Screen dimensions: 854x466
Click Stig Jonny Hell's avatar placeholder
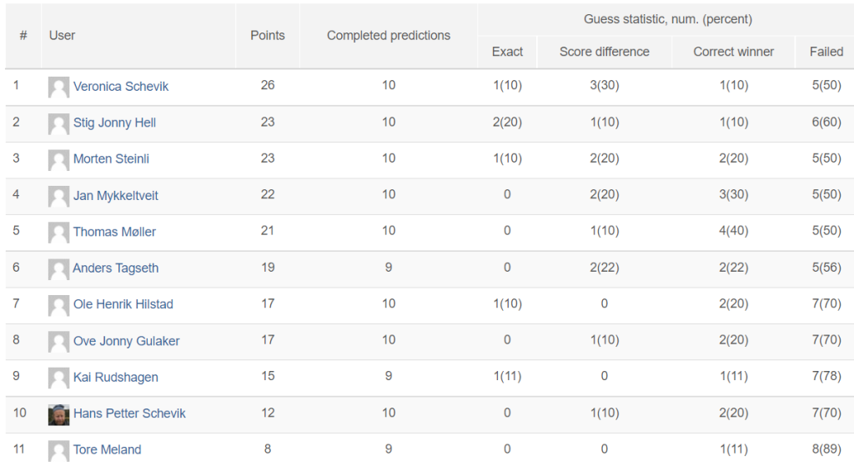[59, 123]
